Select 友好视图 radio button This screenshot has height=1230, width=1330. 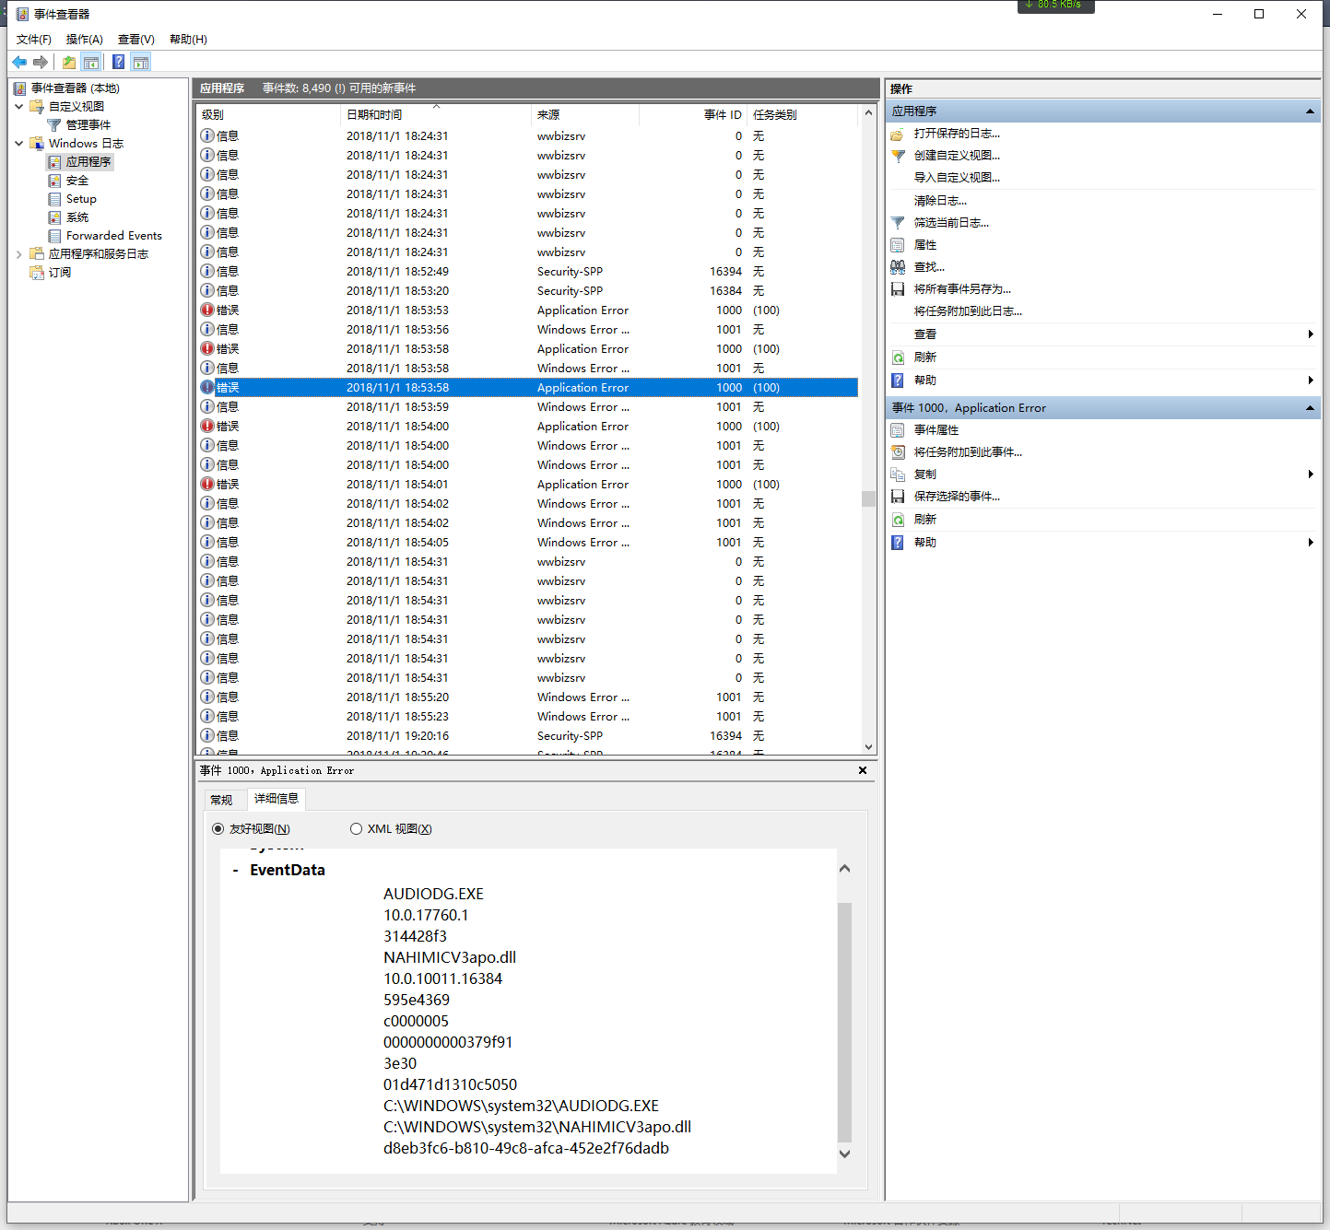click(x=218, y=829)
